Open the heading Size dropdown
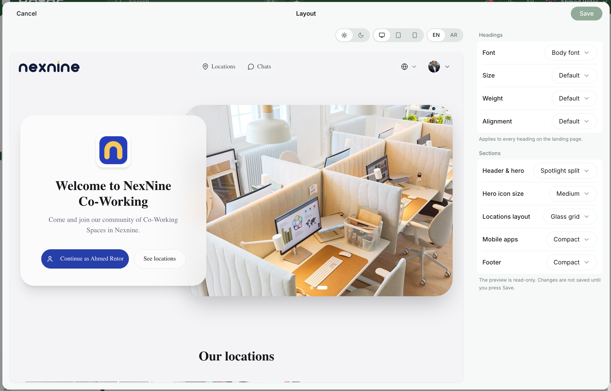Image resolution: width=611 pixels, height=391 pixels. [574, 75]
